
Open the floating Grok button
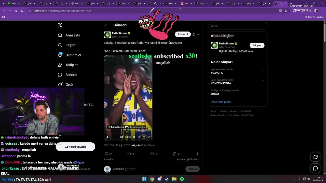coord(315,157)
